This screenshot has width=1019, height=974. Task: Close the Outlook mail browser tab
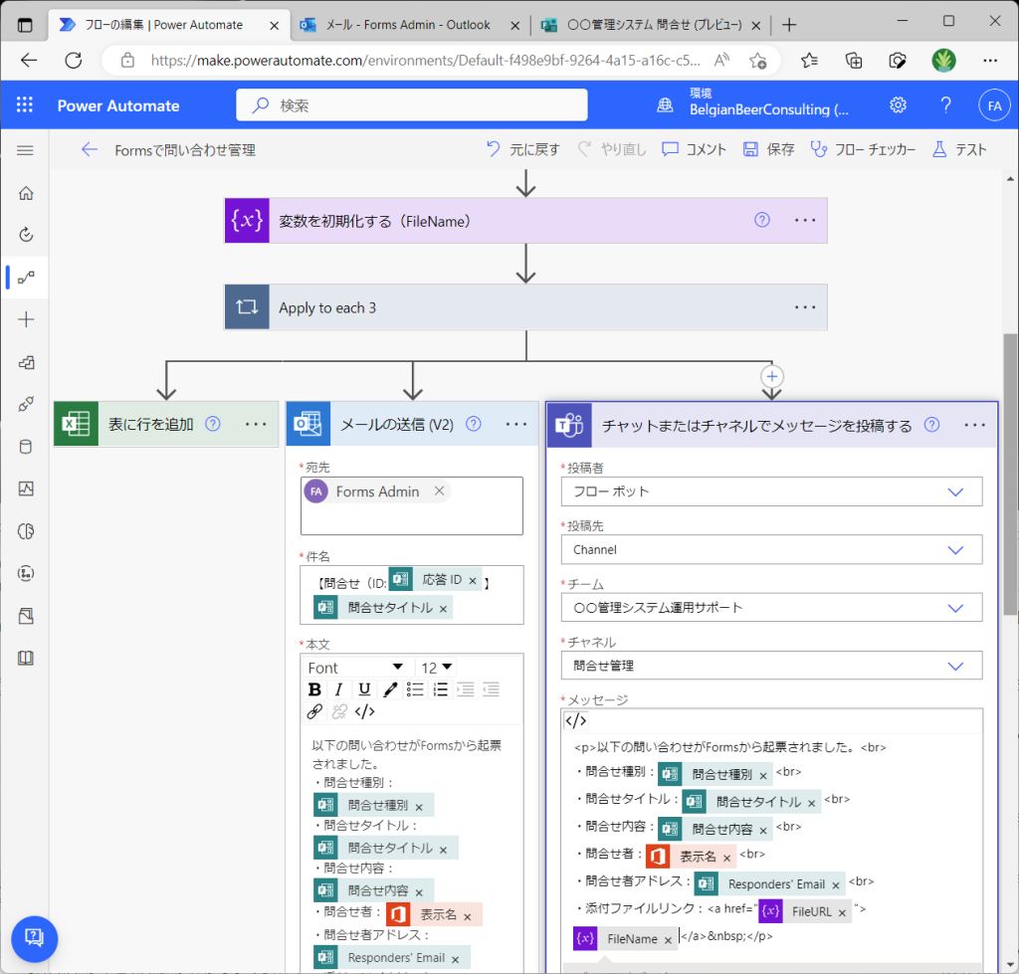click(514, 25)
